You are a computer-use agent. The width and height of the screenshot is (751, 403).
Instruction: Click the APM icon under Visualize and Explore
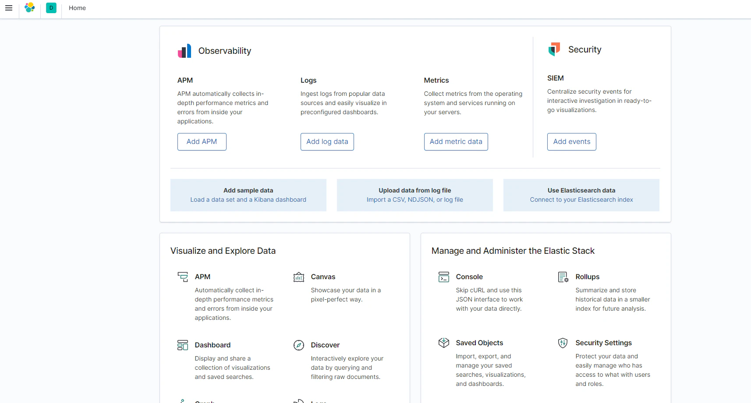pos(183,277)
